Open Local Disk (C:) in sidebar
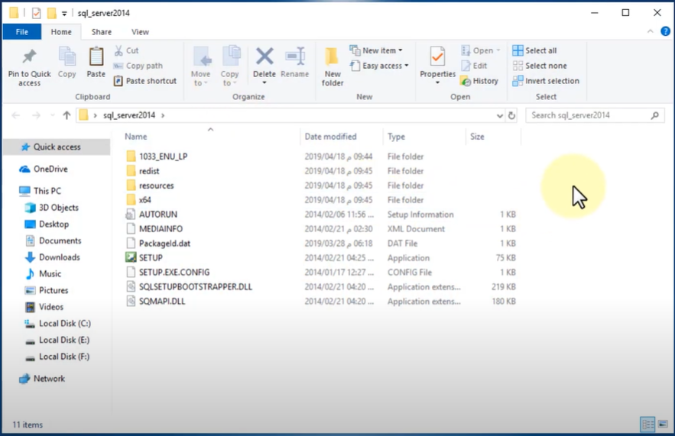Image resolution: width=675 pixels, height=436 pixels. 64,323
